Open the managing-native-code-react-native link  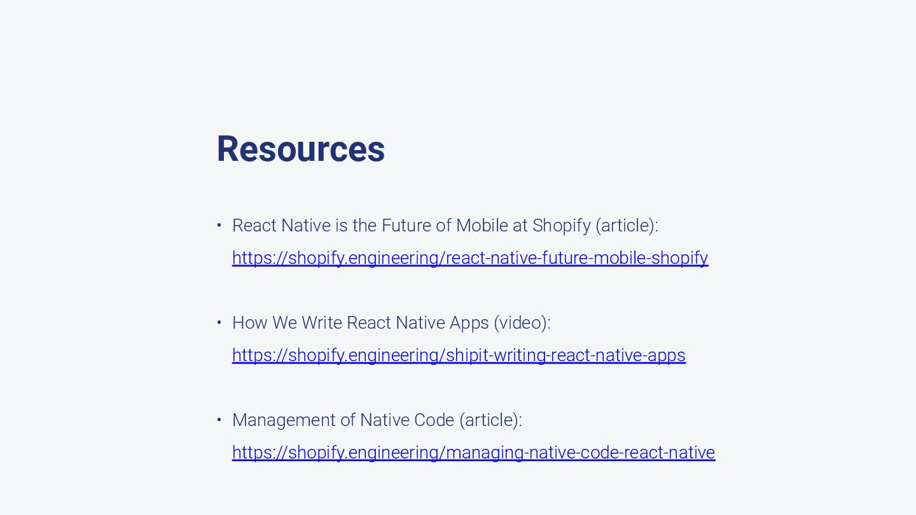(473, 452)
